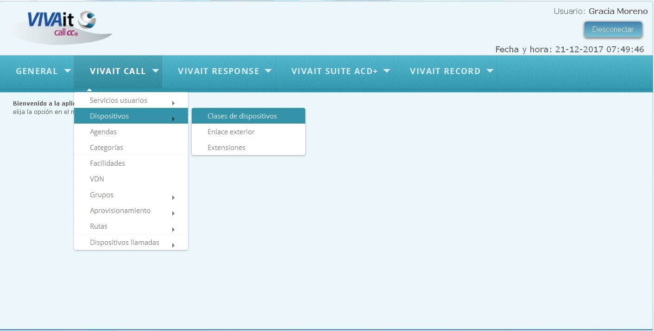Click the VIVAIT CALL menu tab
This screenshot has height=331, width=654.
point(118,71)
